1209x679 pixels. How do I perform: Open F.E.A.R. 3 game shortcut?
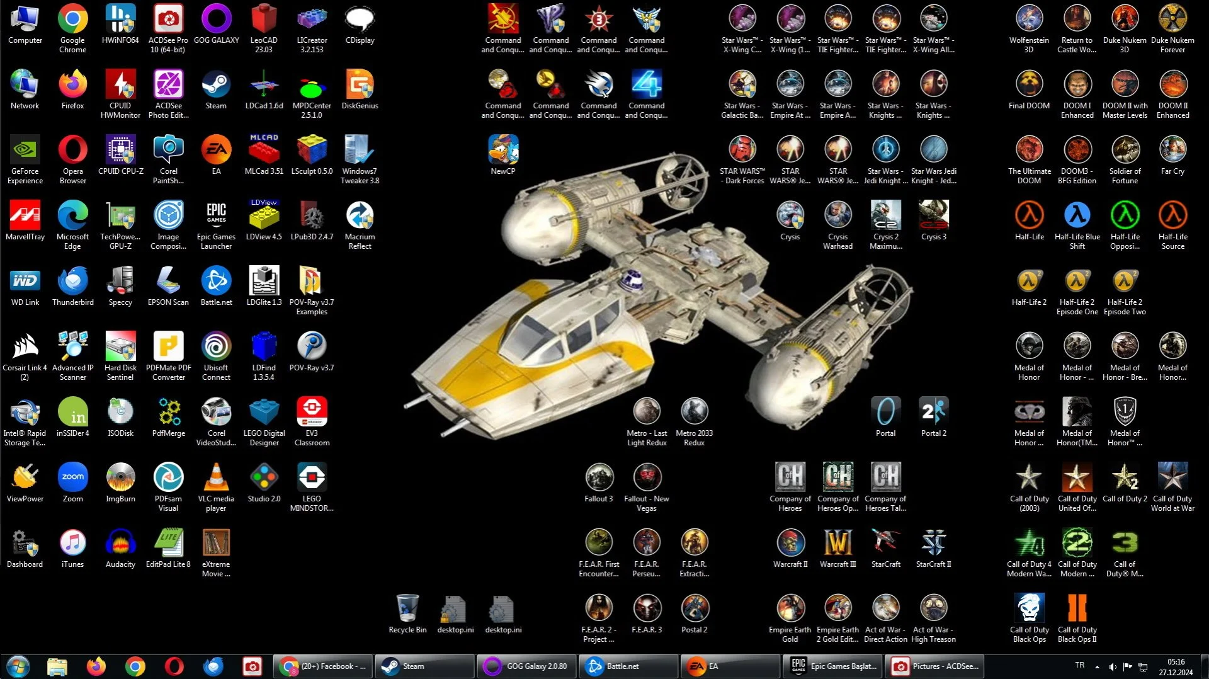647,613
